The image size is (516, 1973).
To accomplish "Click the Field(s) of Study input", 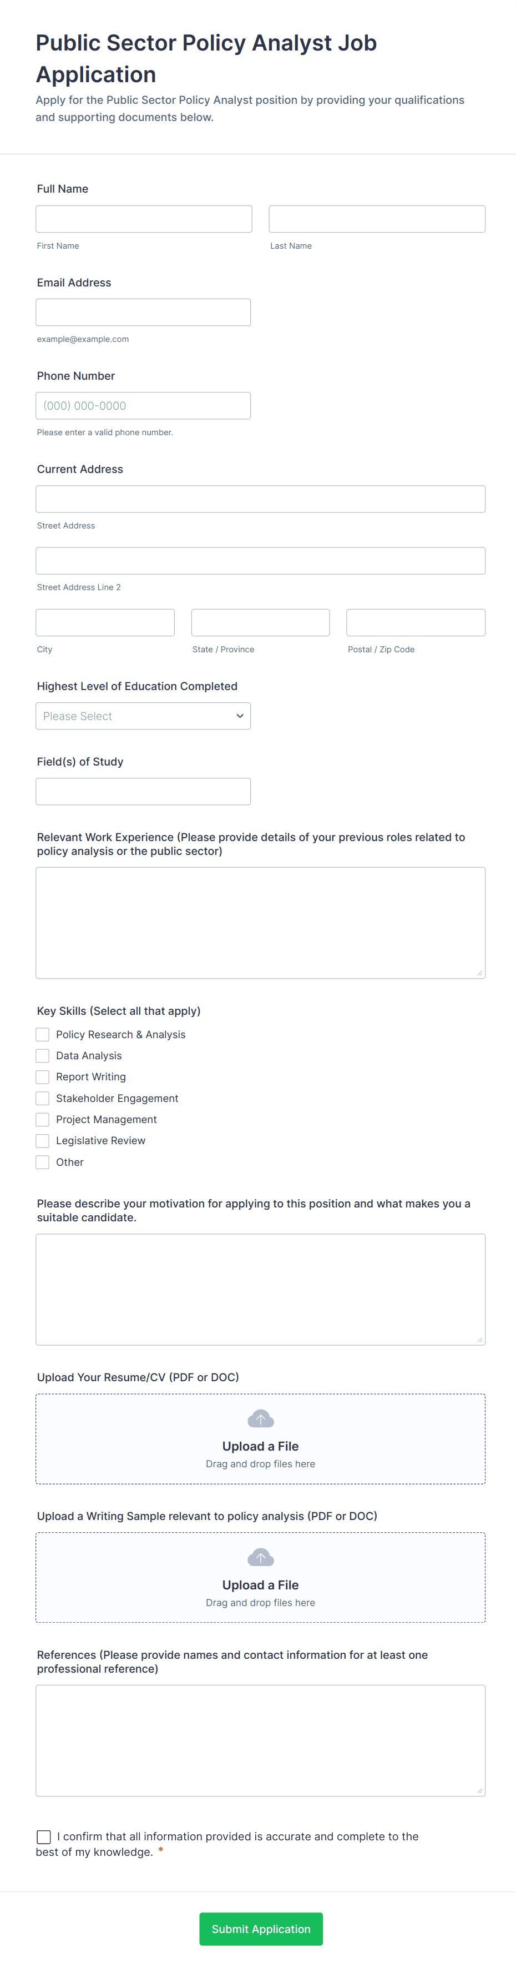I will [x=143, y=792].
